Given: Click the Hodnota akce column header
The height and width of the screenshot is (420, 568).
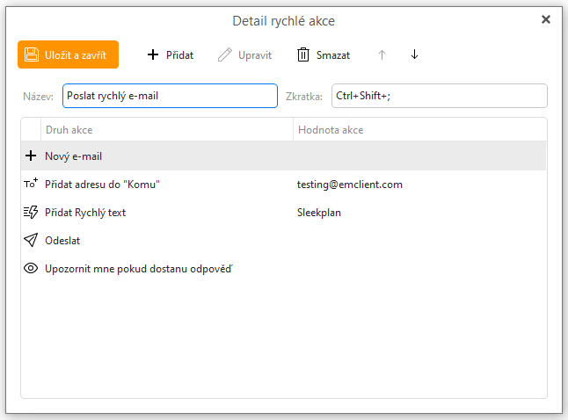Looking at the screenshot, I should [419, 130].
